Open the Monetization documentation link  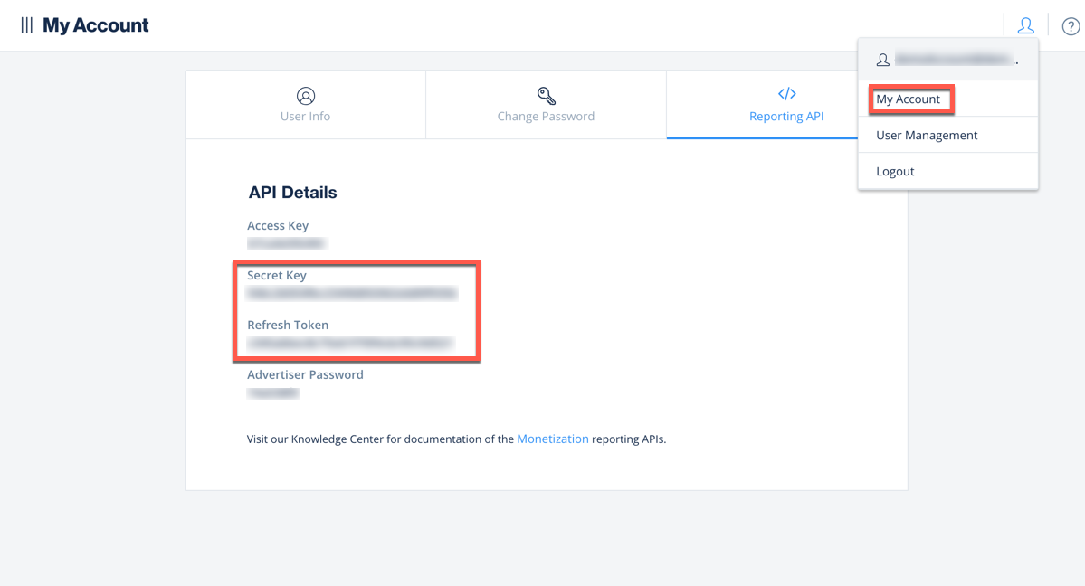[x=553, y=439]
